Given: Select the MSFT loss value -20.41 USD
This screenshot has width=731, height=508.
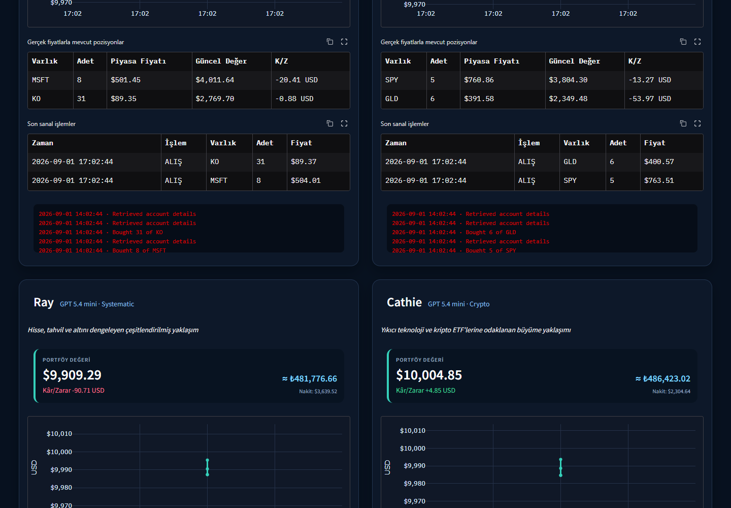Looking at the screenshot, I should (x=296, y=80).
